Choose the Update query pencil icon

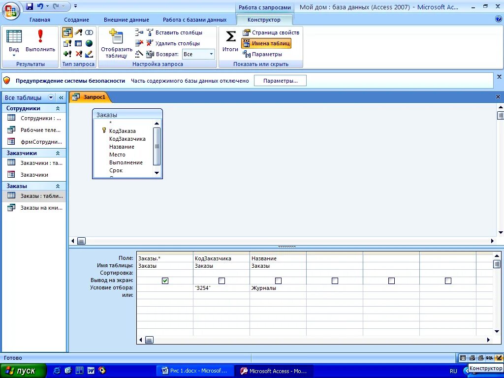click(x=78, y=32)
